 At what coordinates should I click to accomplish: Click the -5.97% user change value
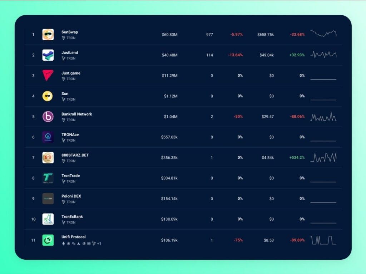237,35
